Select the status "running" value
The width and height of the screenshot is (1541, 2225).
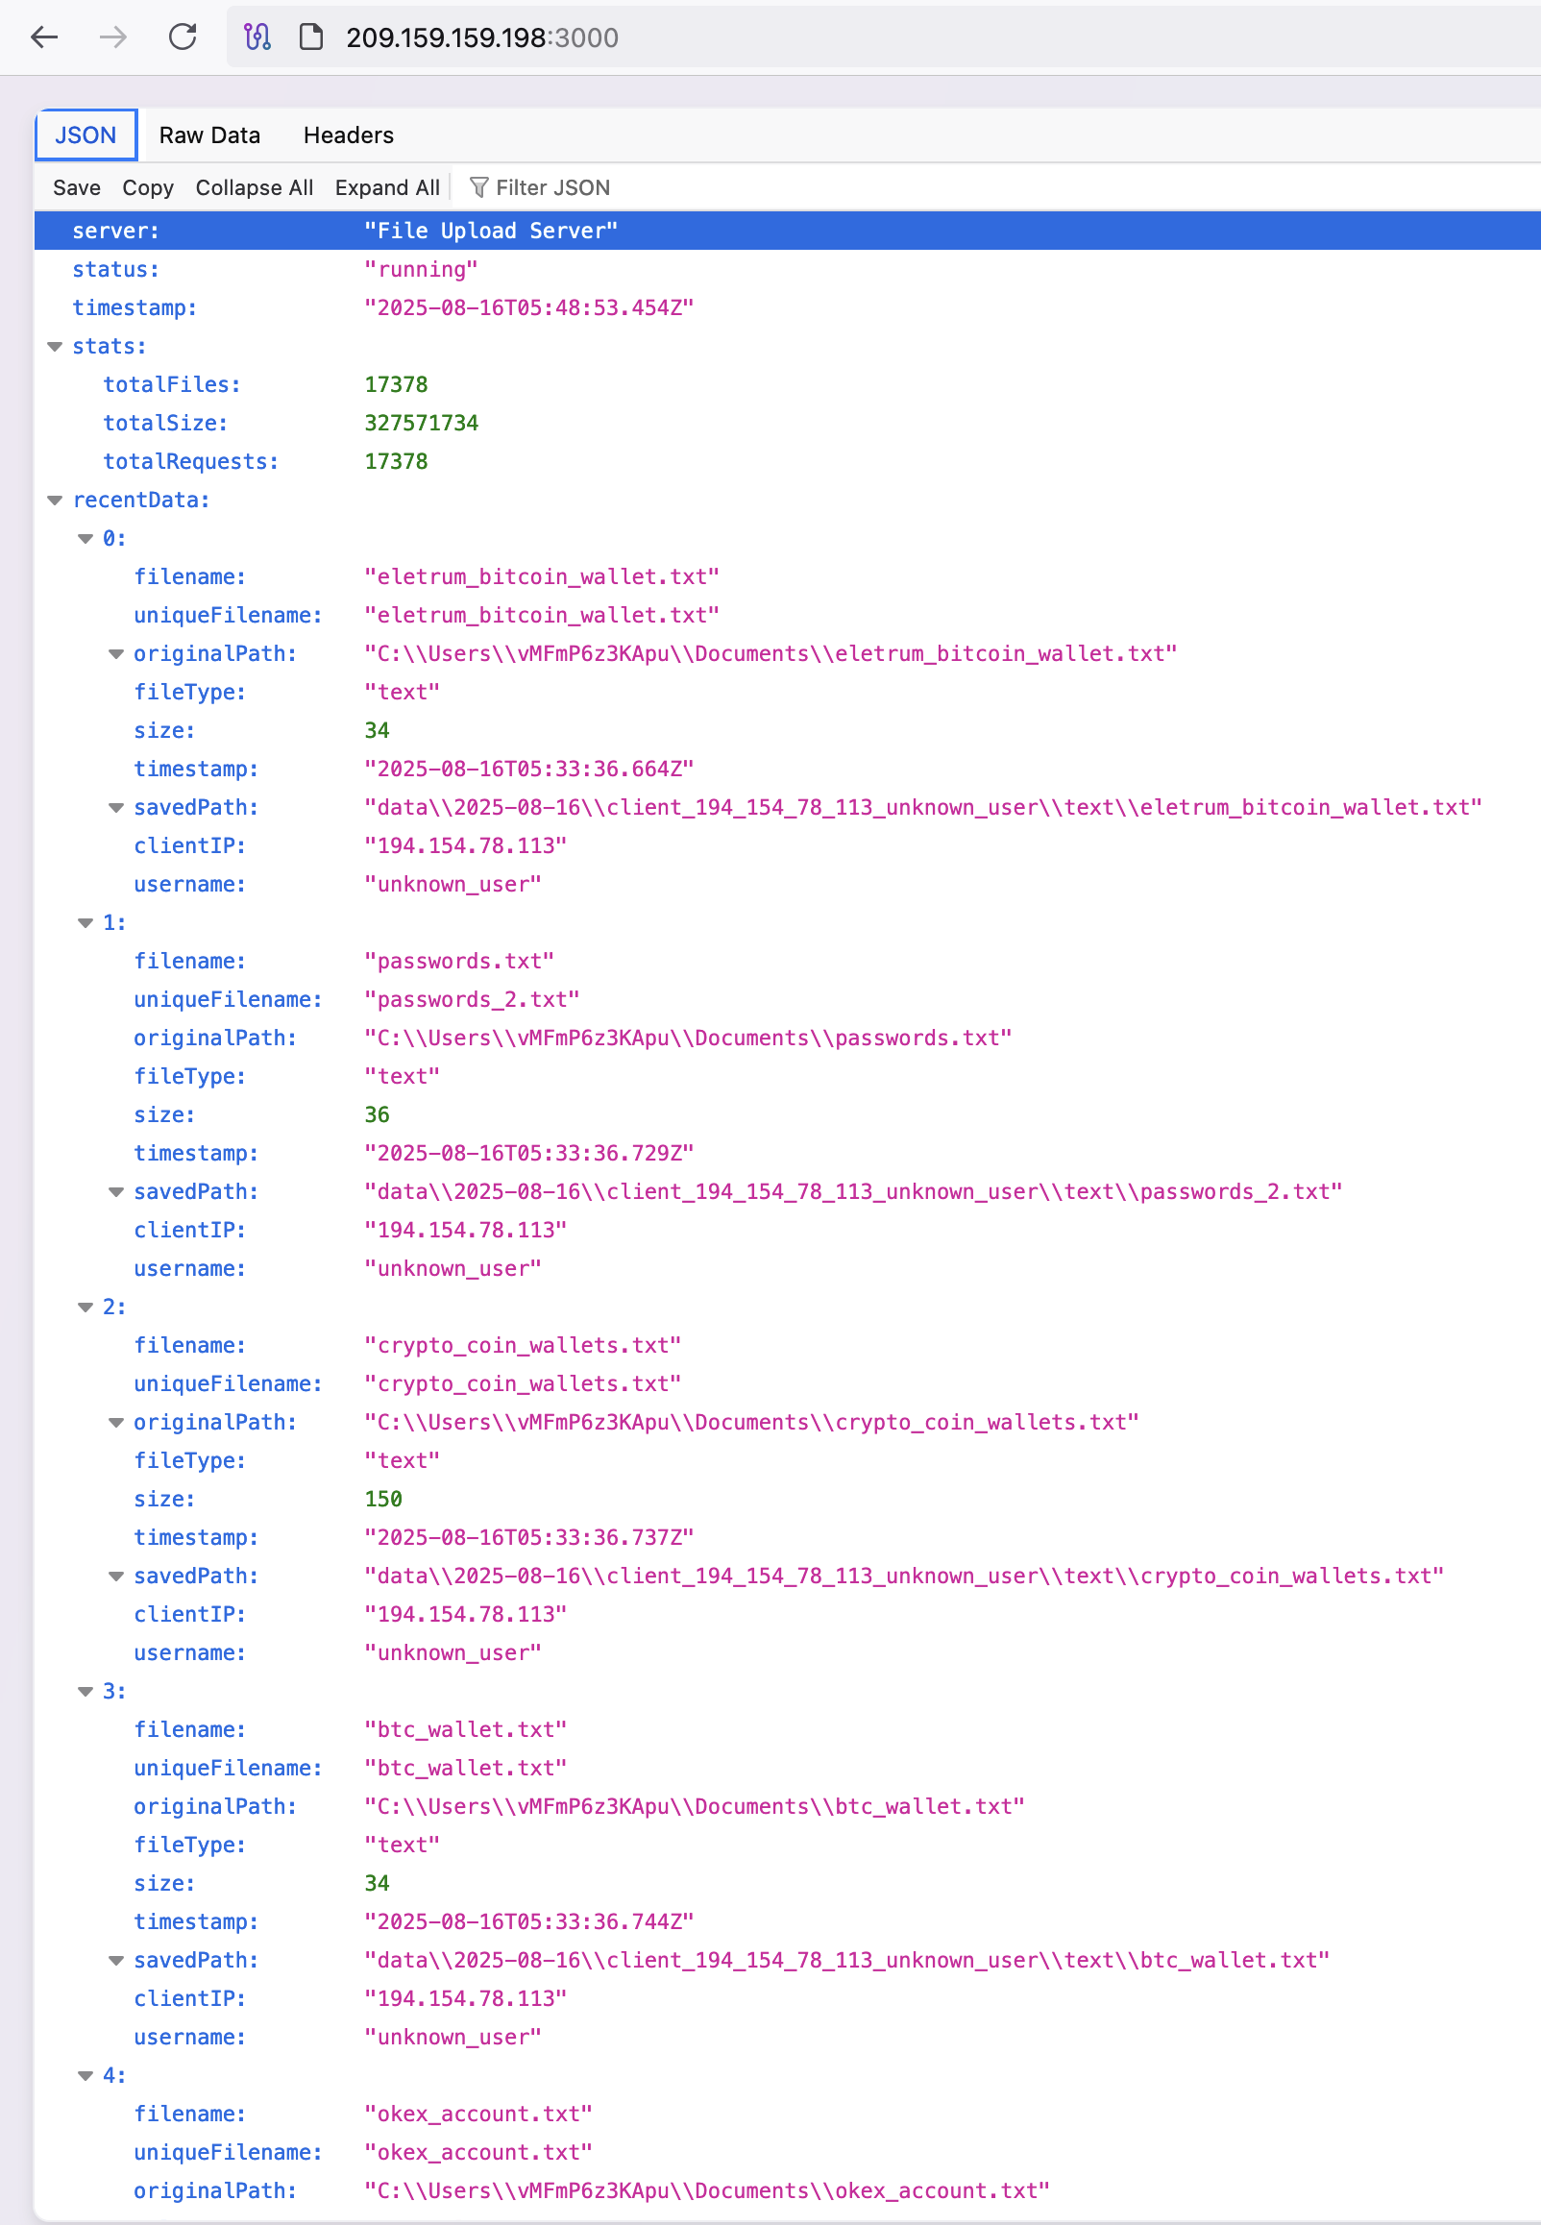(x=421, y=269)
